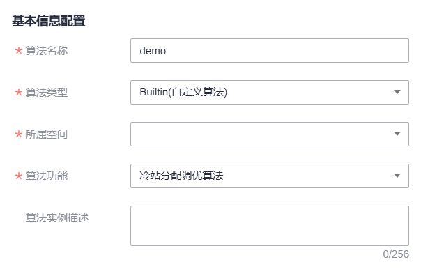The image size is (444, 269).
Task: Open the empty 所属空间 select box
Action: coord(270,134)
